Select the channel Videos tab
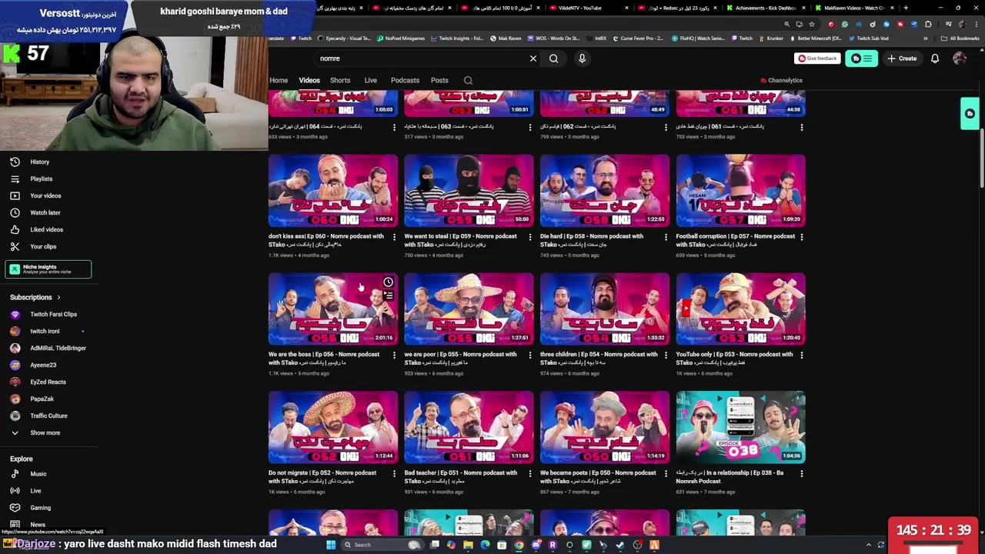Image resolution: width=985 pixels, height=554 pixels. [309, 80]
